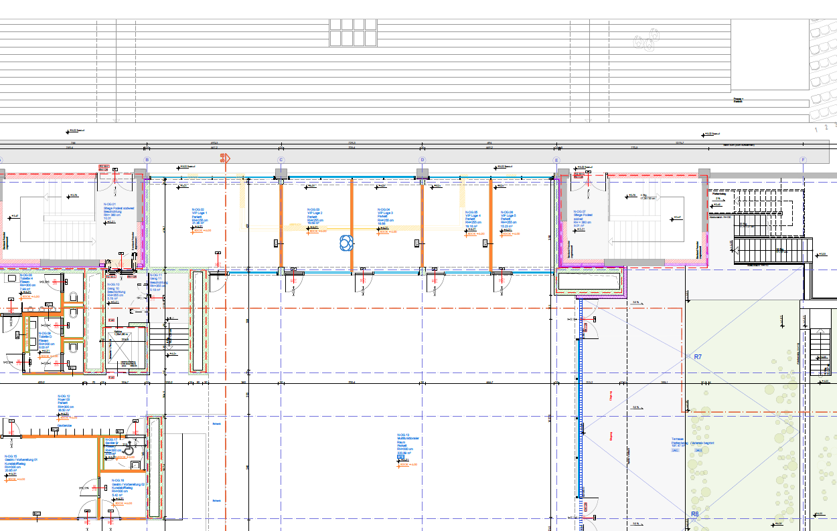Click the R7 roof area marker
The image size is (837, 531).
[698, 357]
